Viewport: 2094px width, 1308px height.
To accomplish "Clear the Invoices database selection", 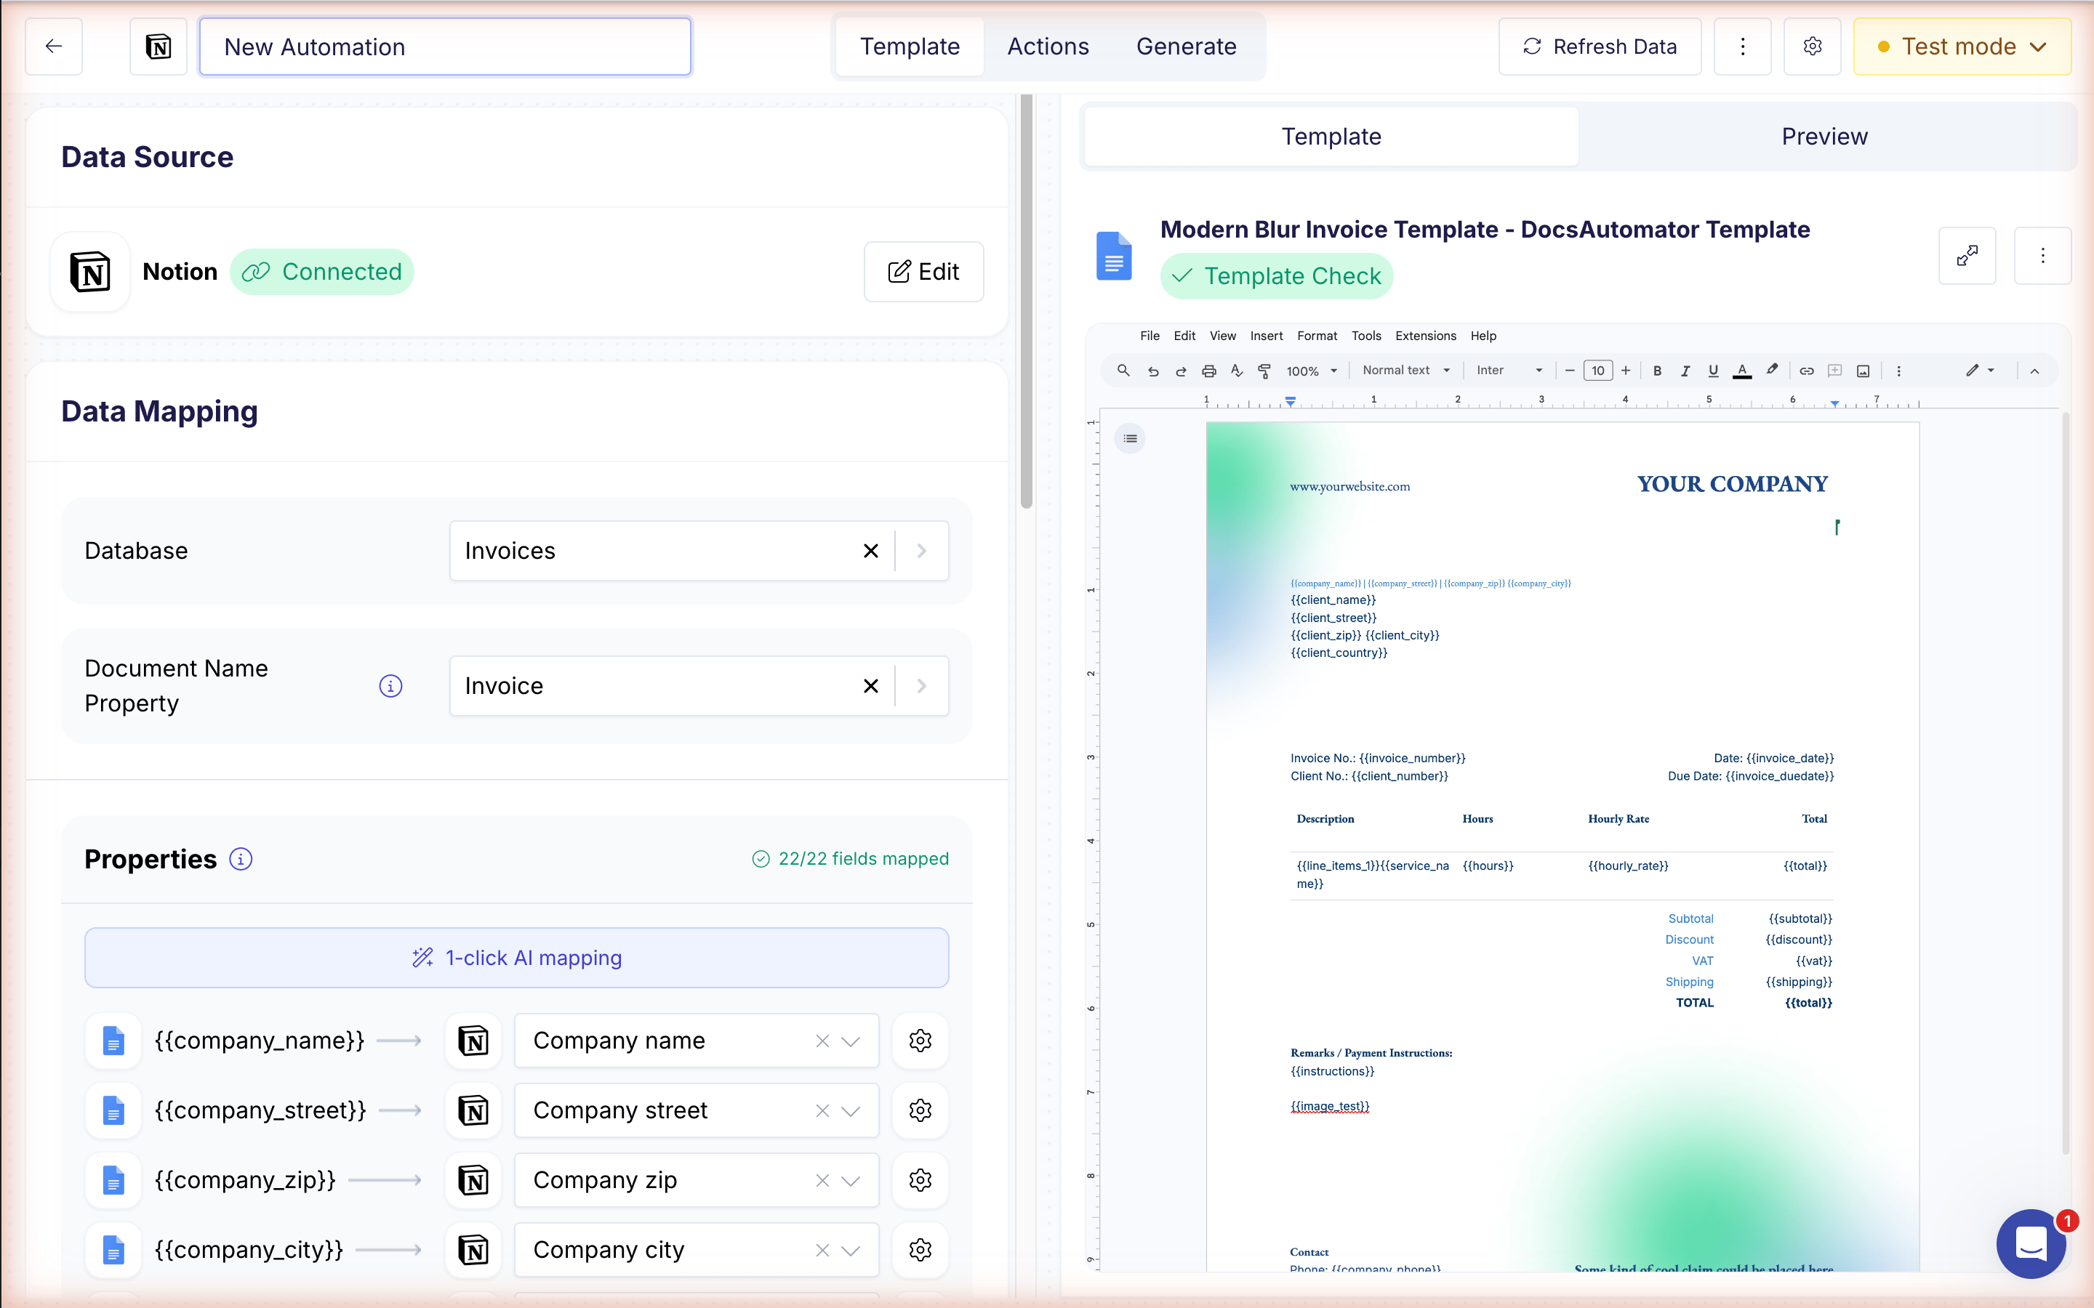I will point(870,551).
